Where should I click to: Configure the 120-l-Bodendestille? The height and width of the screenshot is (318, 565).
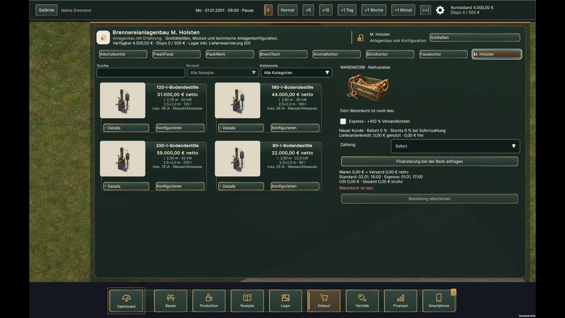point(180,128)
